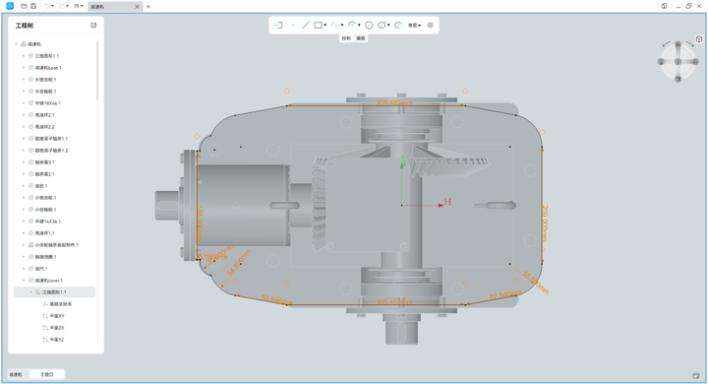
Task: Open the Ellipse tool dropdown arrow
Action: point(388,26)
